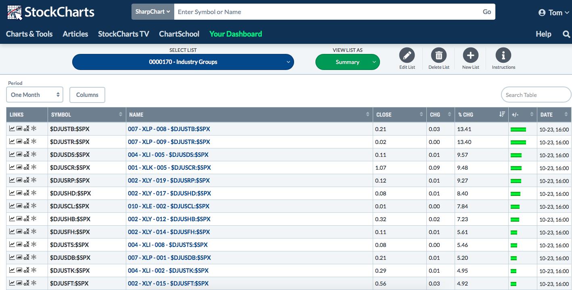Image resolution: width=572 pixels, height=290 pixels.
Task: Open GalleryView icon for $DJUSTB:$SPX row
Action: point(19,129)
